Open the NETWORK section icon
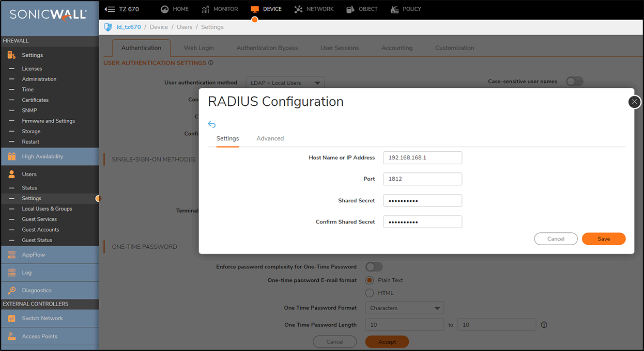The height and width of the screenshot is (351, 644). pyautogui.click(x=298, y=9)
